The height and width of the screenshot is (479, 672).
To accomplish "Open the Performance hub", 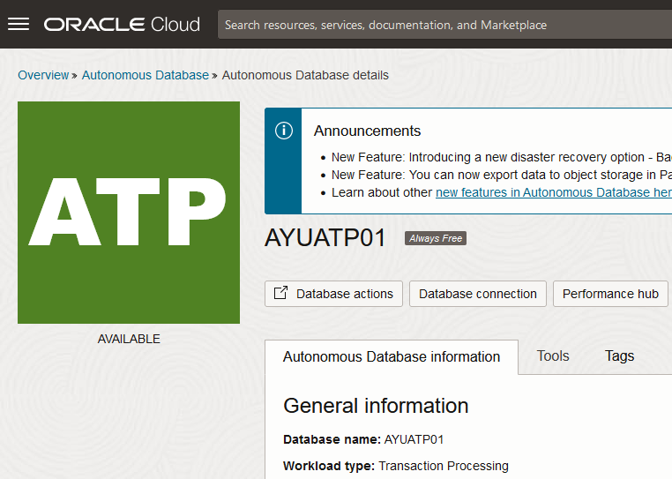I will (610, 294).
